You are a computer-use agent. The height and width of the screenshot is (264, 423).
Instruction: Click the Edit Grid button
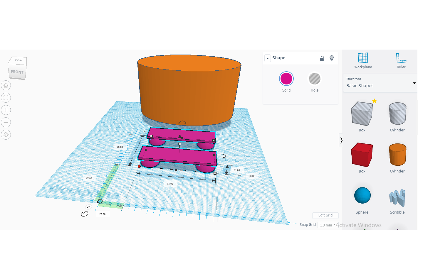coord(325,215)
